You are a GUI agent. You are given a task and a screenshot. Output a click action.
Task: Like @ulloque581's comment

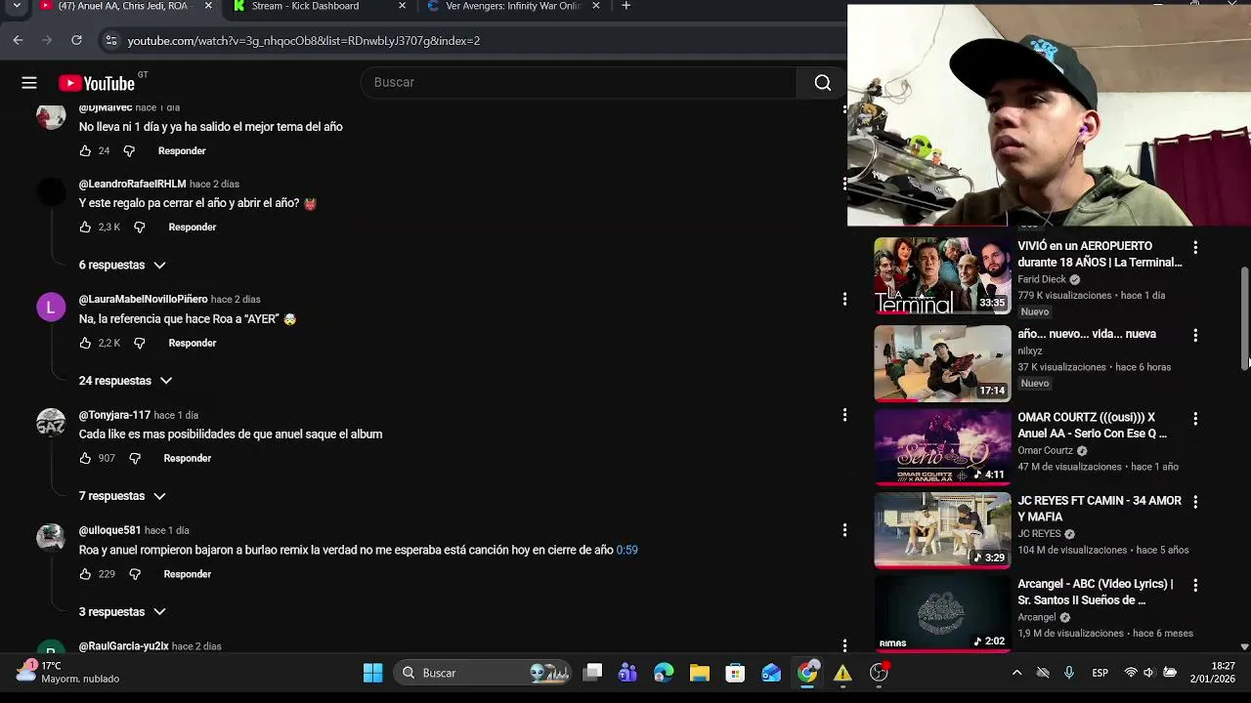(x=85, y=575)
